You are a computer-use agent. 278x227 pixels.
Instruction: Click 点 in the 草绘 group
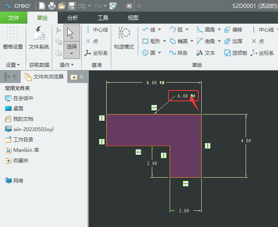pyautogui.click(x=258, y=41)
